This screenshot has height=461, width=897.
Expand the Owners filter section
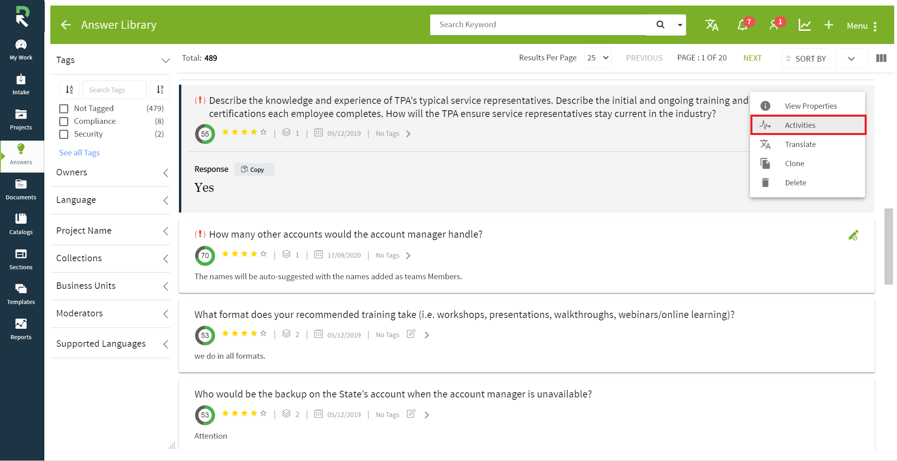[110, 173]
